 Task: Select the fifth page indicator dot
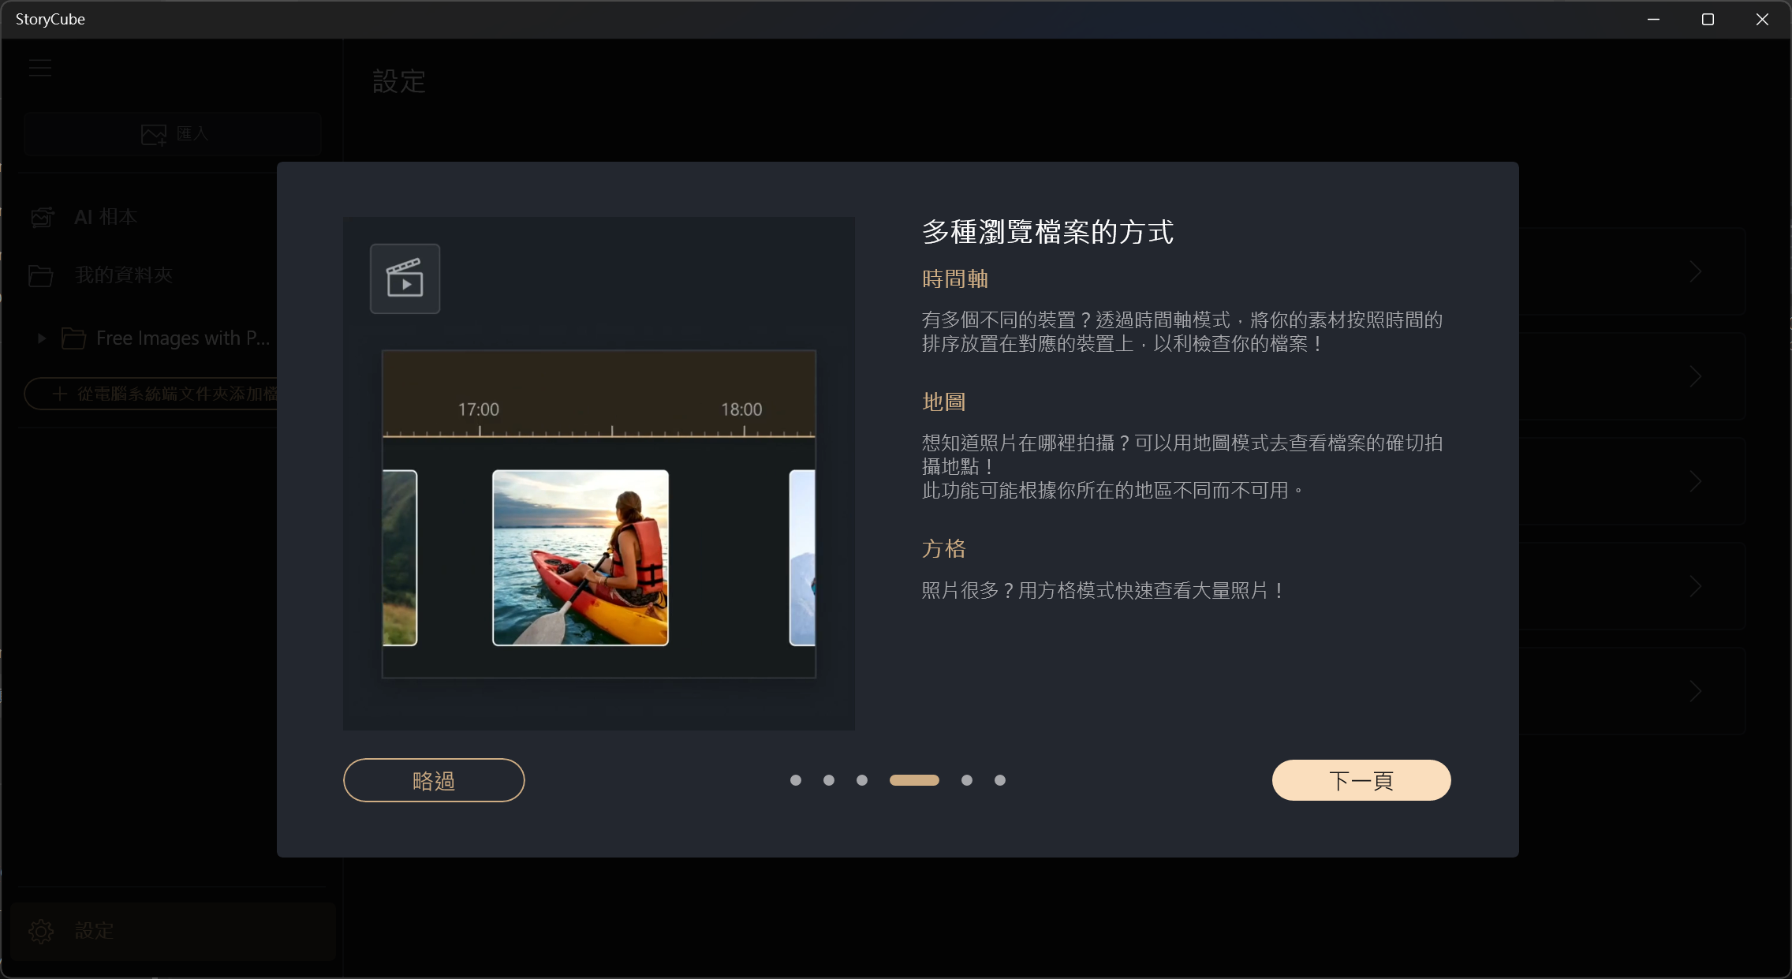[967, 780]
